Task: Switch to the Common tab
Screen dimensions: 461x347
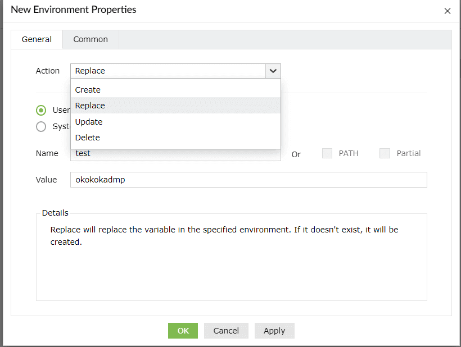Action: point(91,39)
